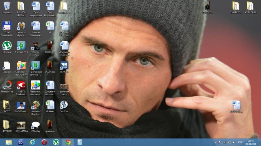The width and height of the screenshot is (261, 146).
Task: Select The Sims 3 desktop icon
Action: pos(21,47)
